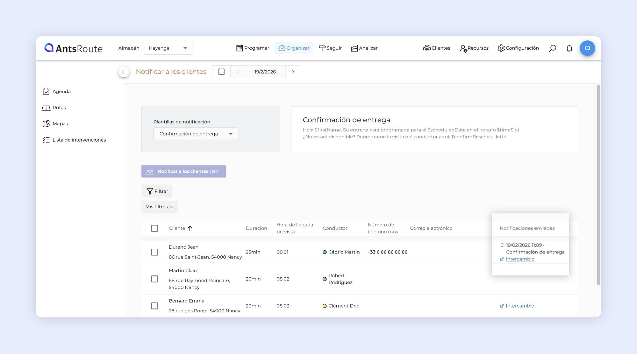Open Bernard Emma's Intercambio link

[x=520, y=306]
